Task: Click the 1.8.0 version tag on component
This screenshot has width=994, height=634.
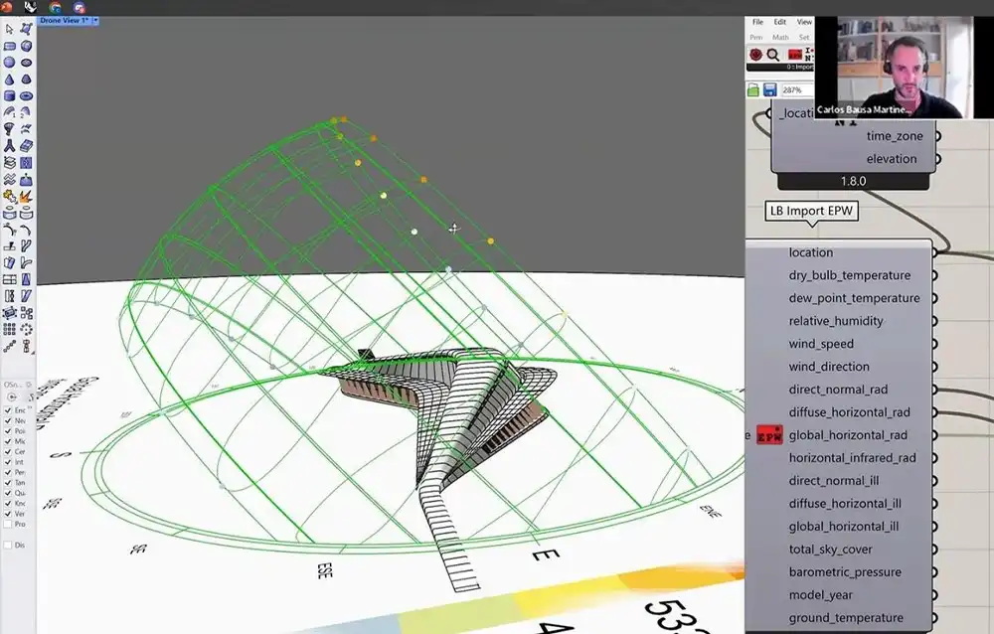Action: coord(853,181)
